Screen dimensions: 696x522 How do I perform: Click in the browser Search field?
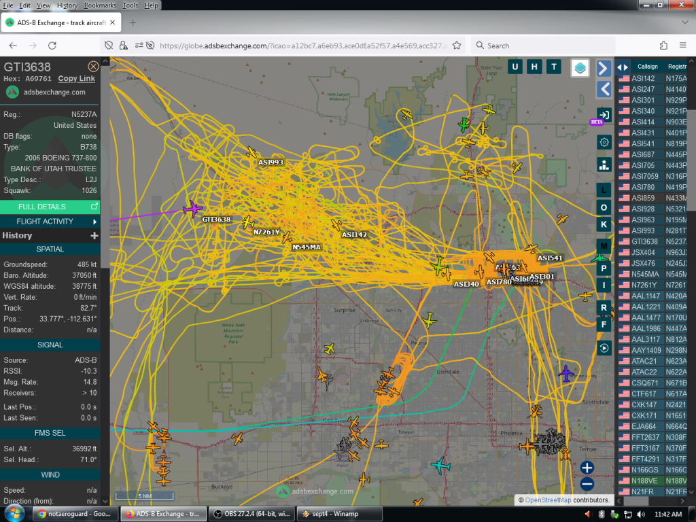click(x=543, y=46)
